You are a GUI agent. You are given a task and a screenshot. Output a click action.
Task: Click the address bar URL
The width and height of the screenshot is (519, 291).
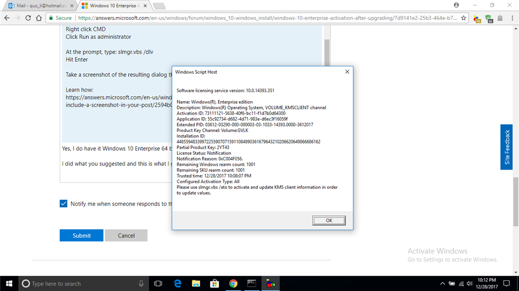[x=268, y=18]
